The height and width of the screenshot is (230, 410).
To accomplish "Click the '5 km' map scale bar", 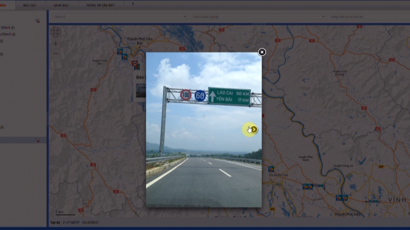I will (65, 213).
